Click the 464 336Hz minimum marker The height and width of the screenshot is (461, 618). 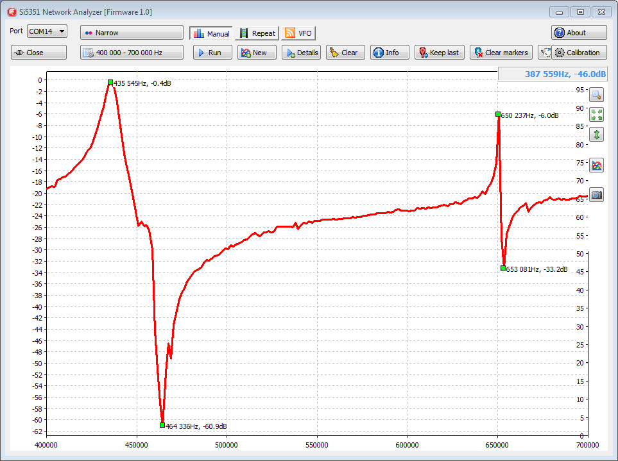click(162, 425)
